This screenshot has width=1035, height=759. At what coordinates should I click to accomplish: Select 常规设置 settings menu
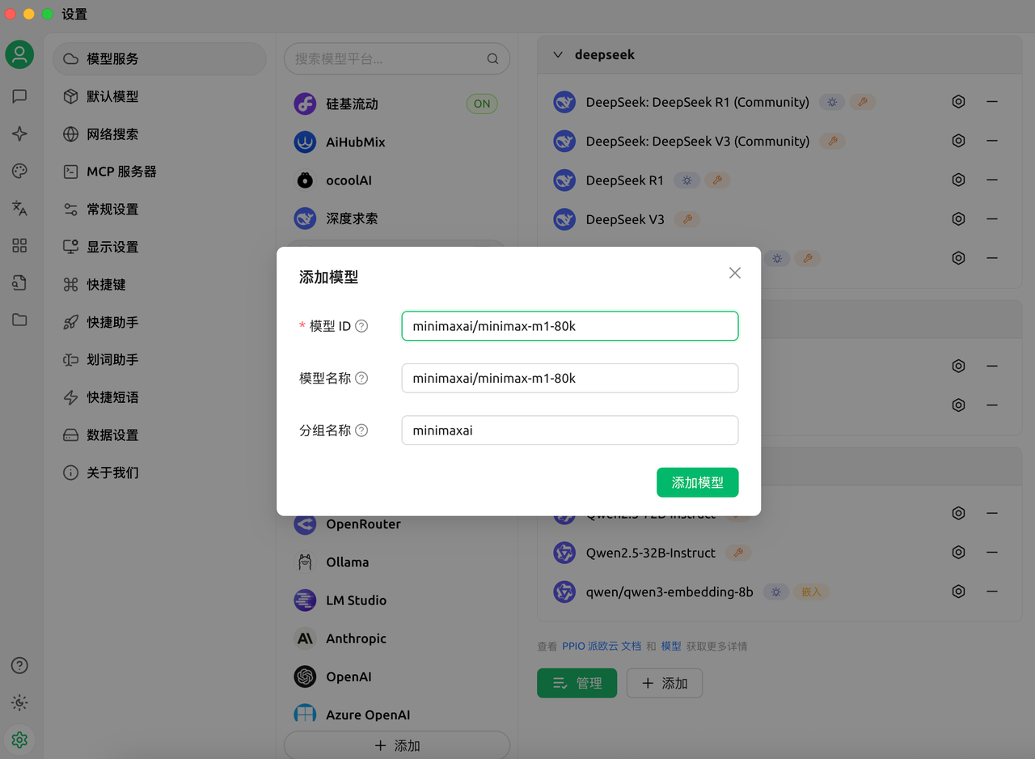pyautogui.click(x=159, y=209)
